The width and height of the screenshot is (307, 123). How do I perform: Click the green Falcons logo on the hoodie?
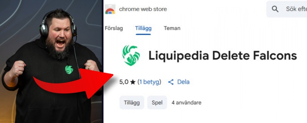click(69, 70)
